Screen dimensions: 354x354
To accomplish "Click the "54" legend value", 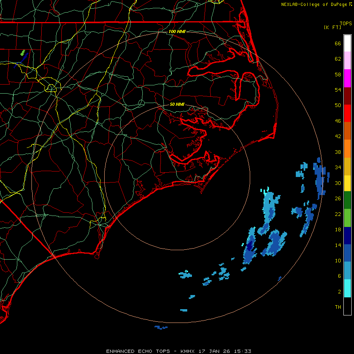I will [x=338, y=90].
